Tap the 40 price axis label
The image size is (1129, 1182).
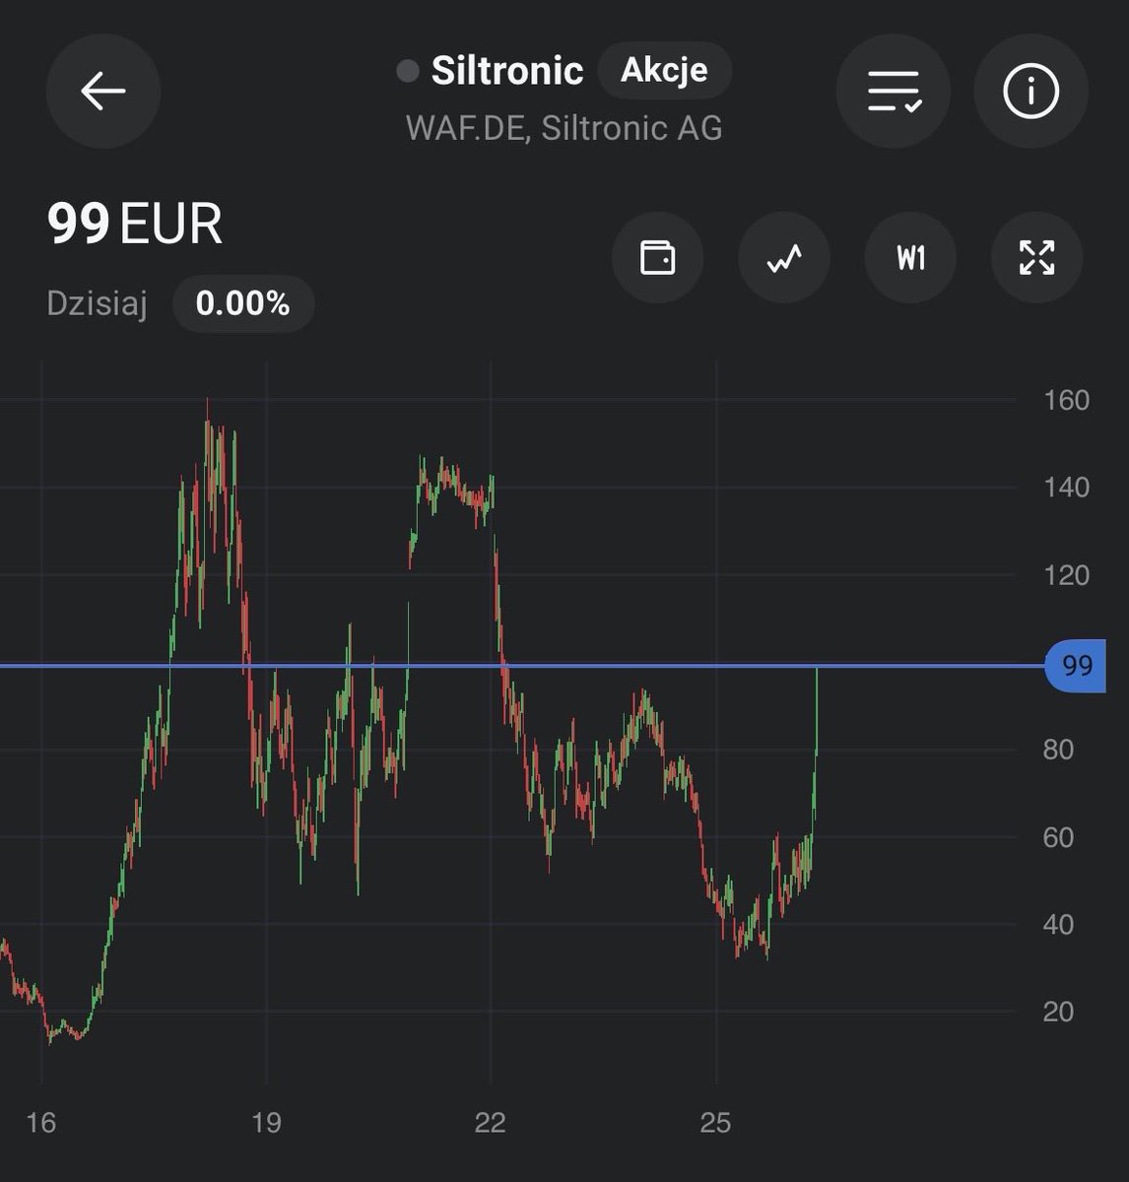1058,925
